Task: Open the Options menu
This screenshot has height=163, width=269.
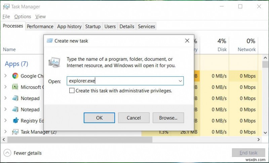Action: [23, 17]
